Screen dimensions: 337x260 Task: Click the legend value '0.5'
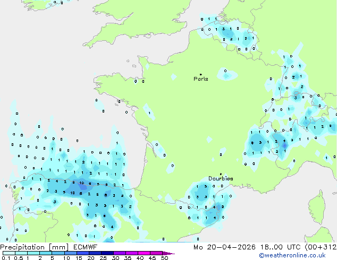tap(18, 258)
